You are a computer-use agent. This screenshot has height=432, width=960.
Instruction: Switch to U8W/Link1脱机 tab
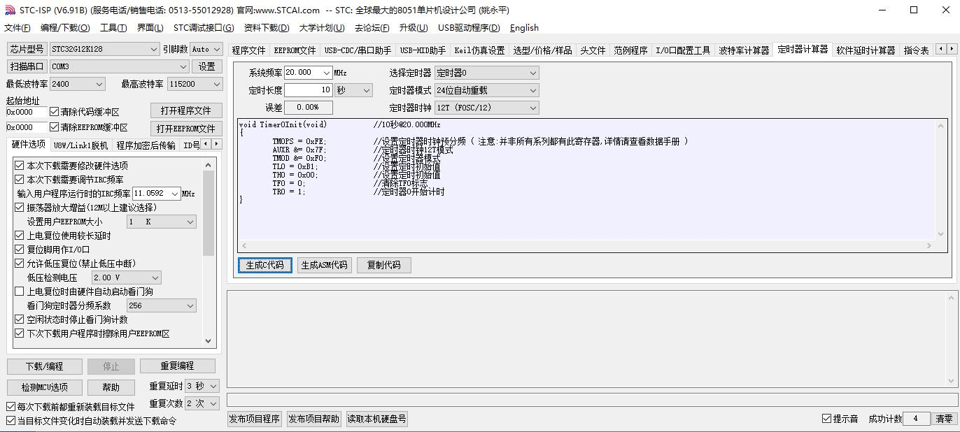80,145
